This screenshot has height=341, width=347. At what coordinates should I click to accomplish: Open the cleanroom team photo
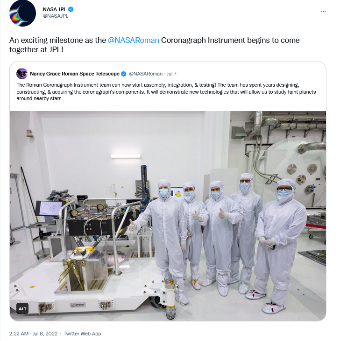pos(168,216)
